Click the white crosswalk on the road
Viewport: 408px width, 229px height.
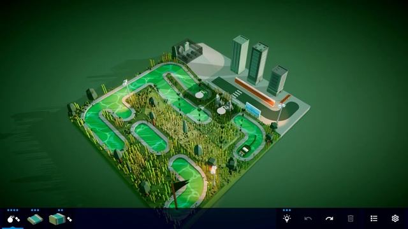point(237,94)
